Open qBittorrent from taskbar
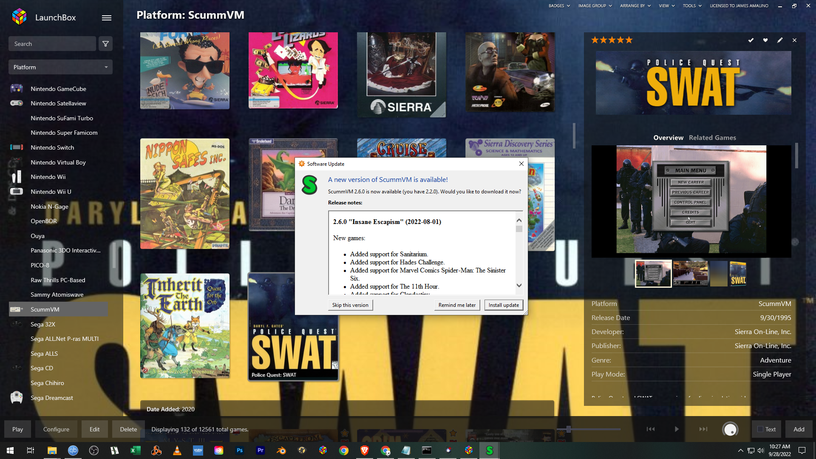The width and height of the screenshot is (816, 459). (x=73, y=450)
